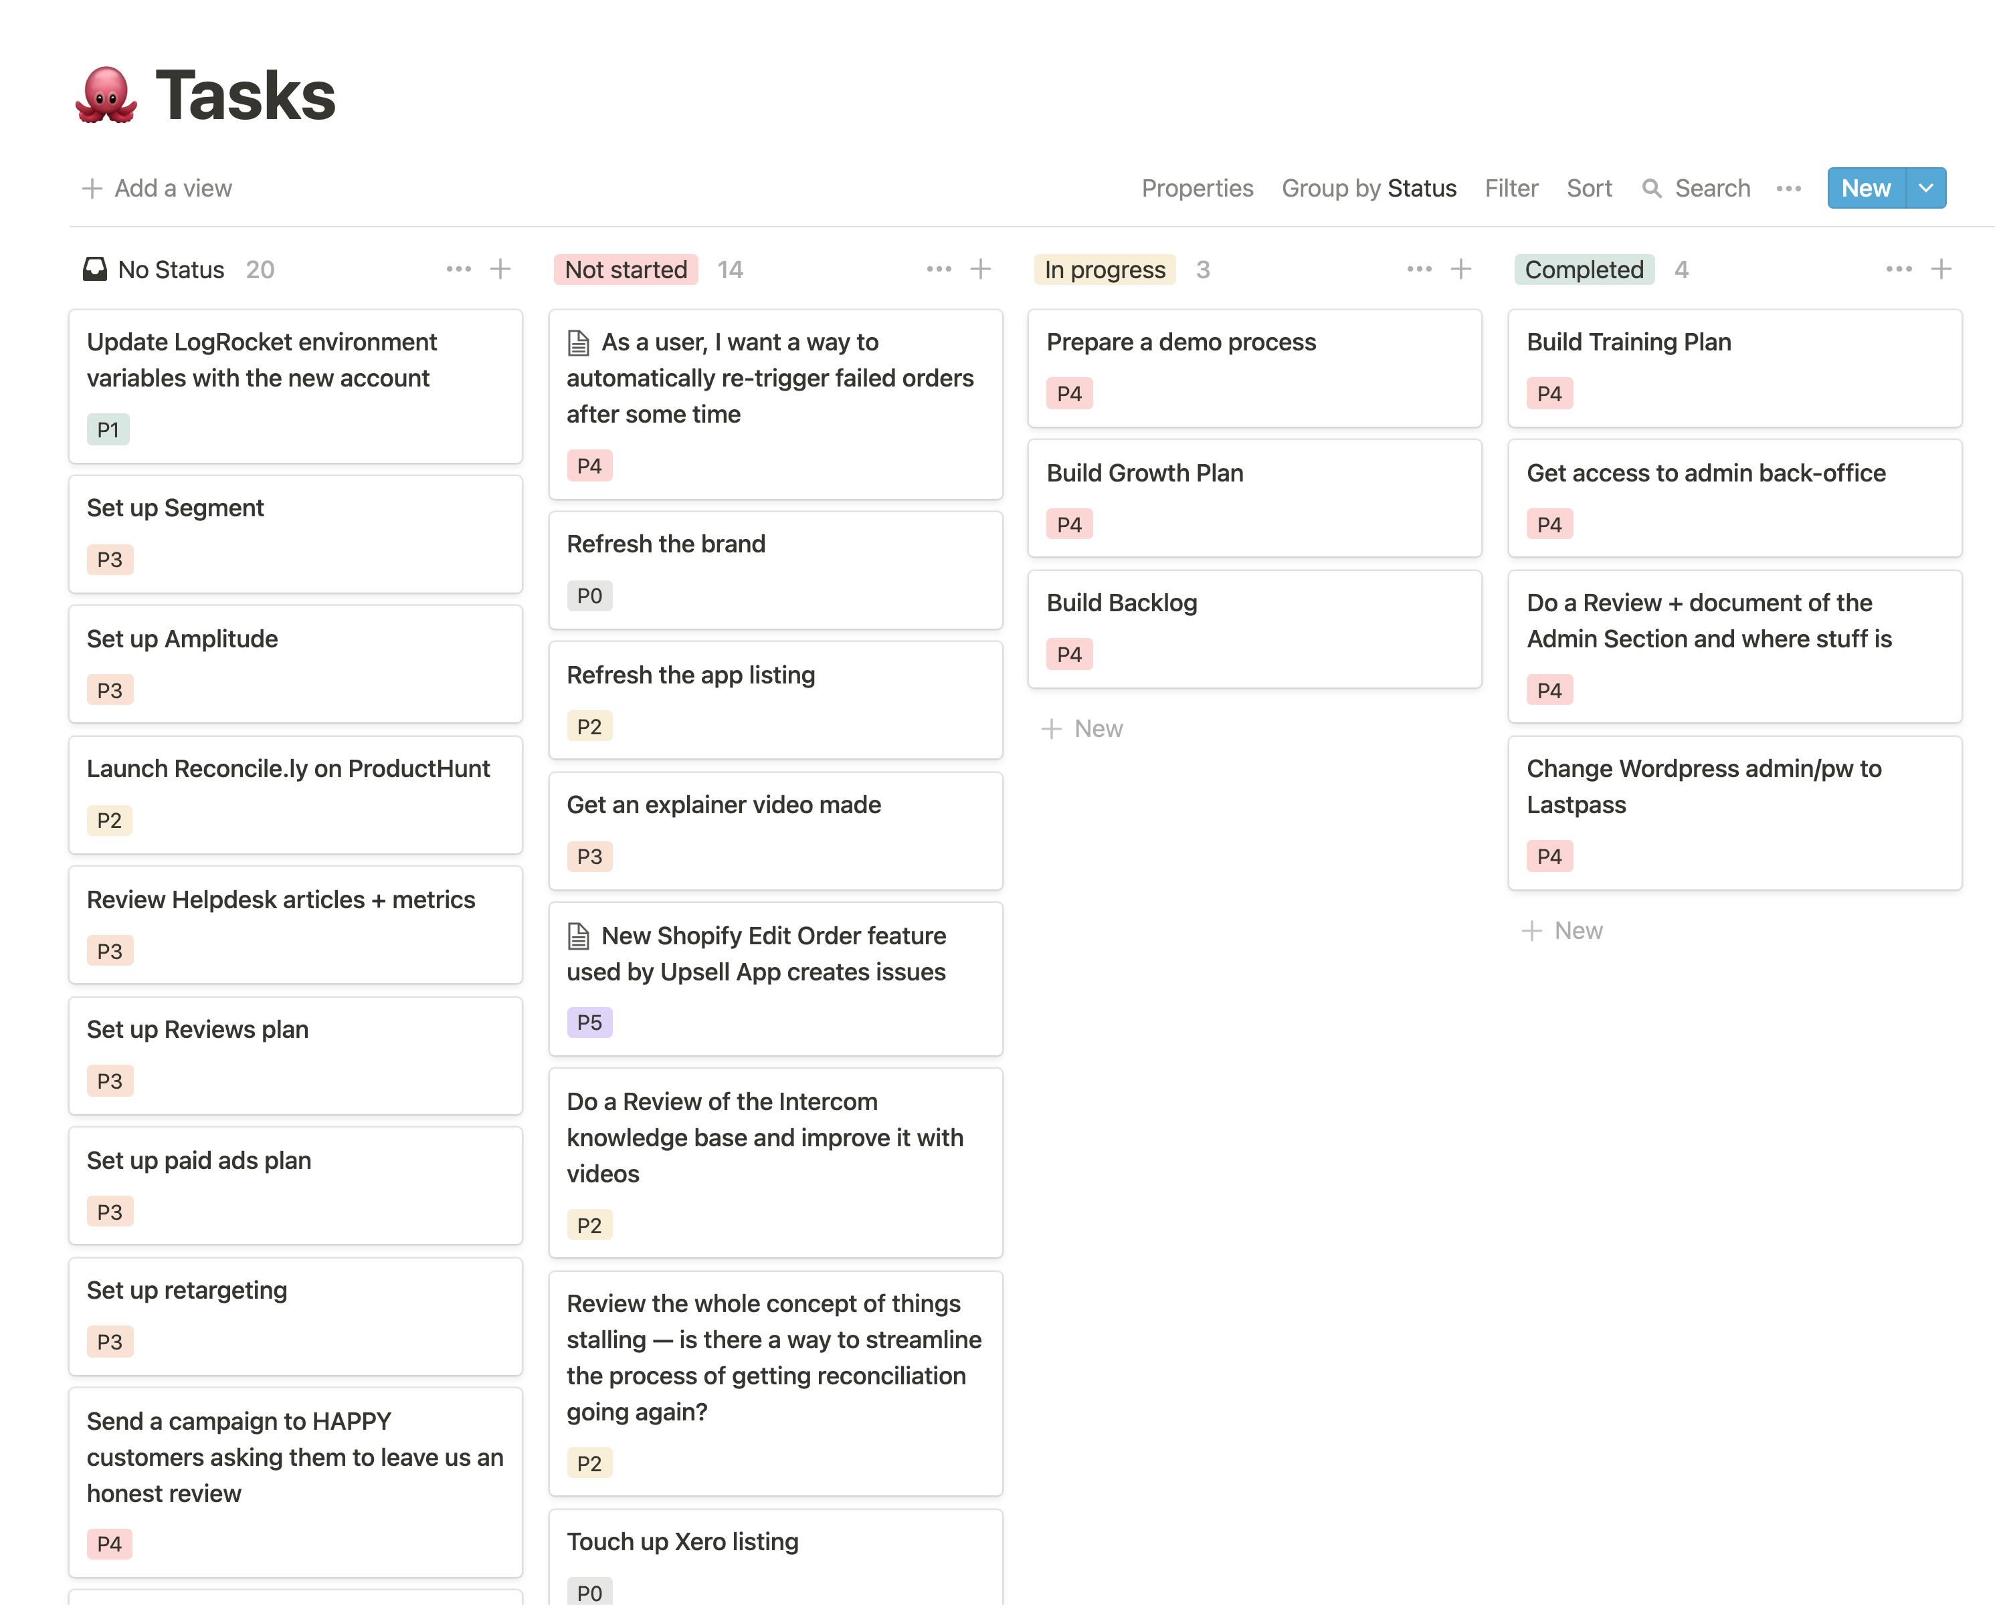Click the Search field in the toolbar
Image resolution: width=1995 pixels, height=1605 pixels.
[x=1697, y=189]
